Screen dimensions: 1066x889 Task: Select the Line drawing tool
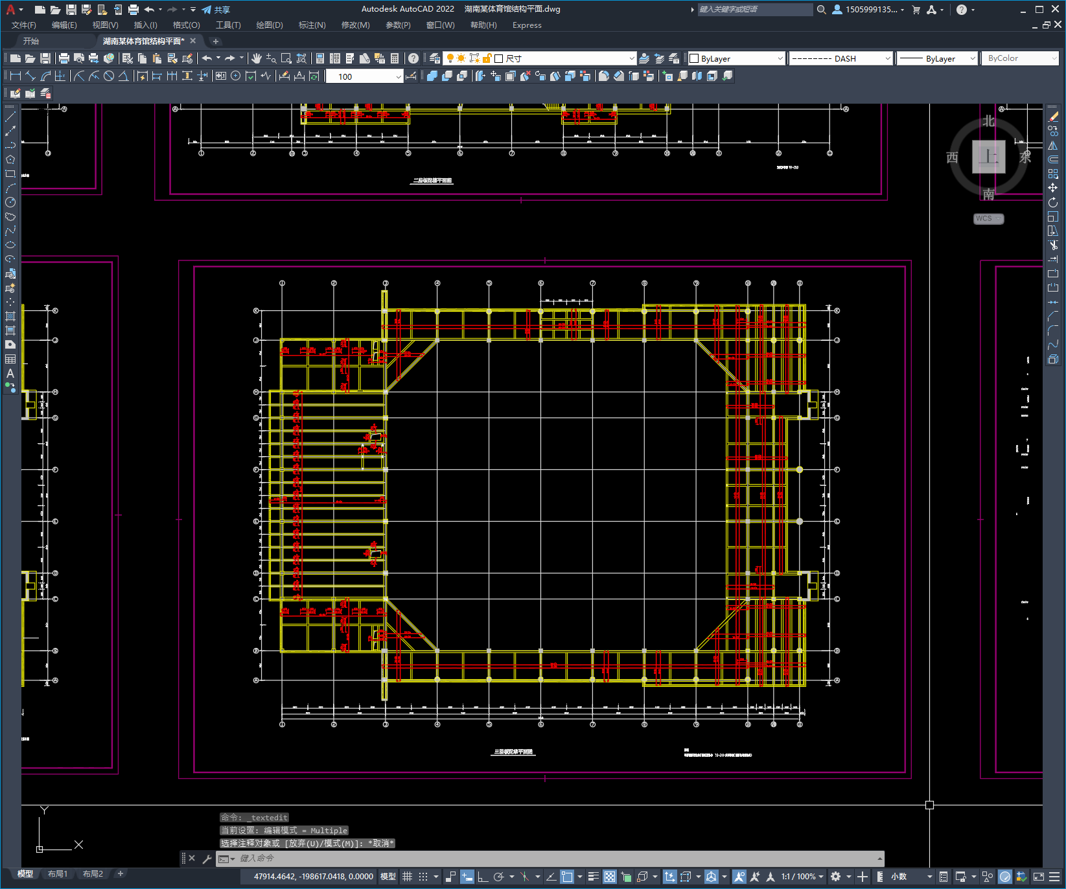tap(10, 117)
